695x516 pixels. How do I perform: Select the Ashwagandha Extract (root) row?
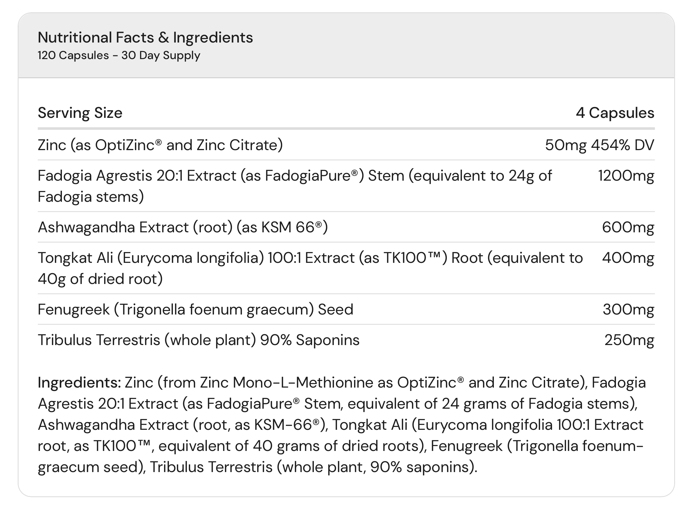pyautogui.click(x=346, y=227)
